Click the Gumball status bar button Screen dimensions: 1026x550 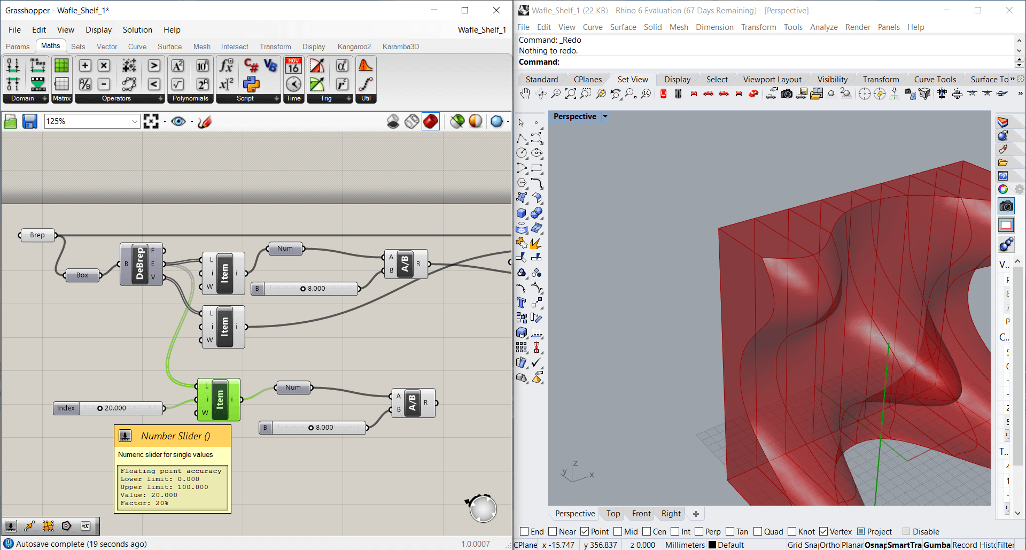937,545
